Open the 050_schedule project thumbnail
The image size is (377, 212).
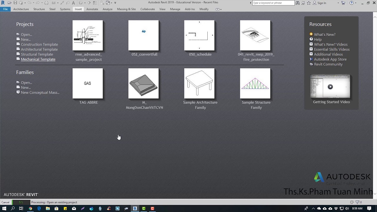coord(199,35)
